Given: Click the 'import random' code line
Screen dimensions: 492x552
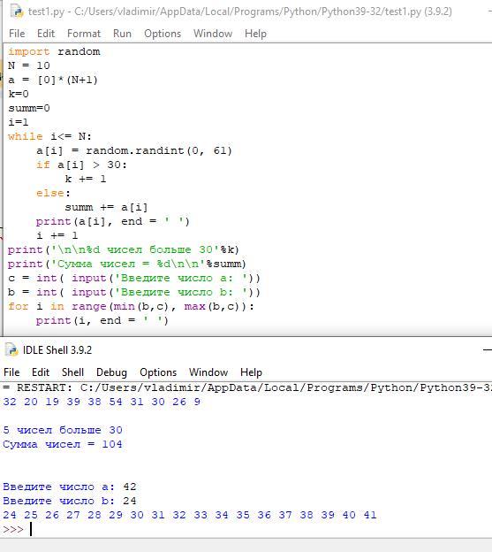Looking at the screenshot, I should (54, 51).
